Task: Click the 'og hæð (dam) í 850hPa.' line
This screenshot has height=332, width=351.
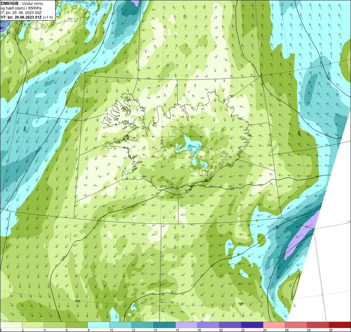Action: [x=21, y=8]
